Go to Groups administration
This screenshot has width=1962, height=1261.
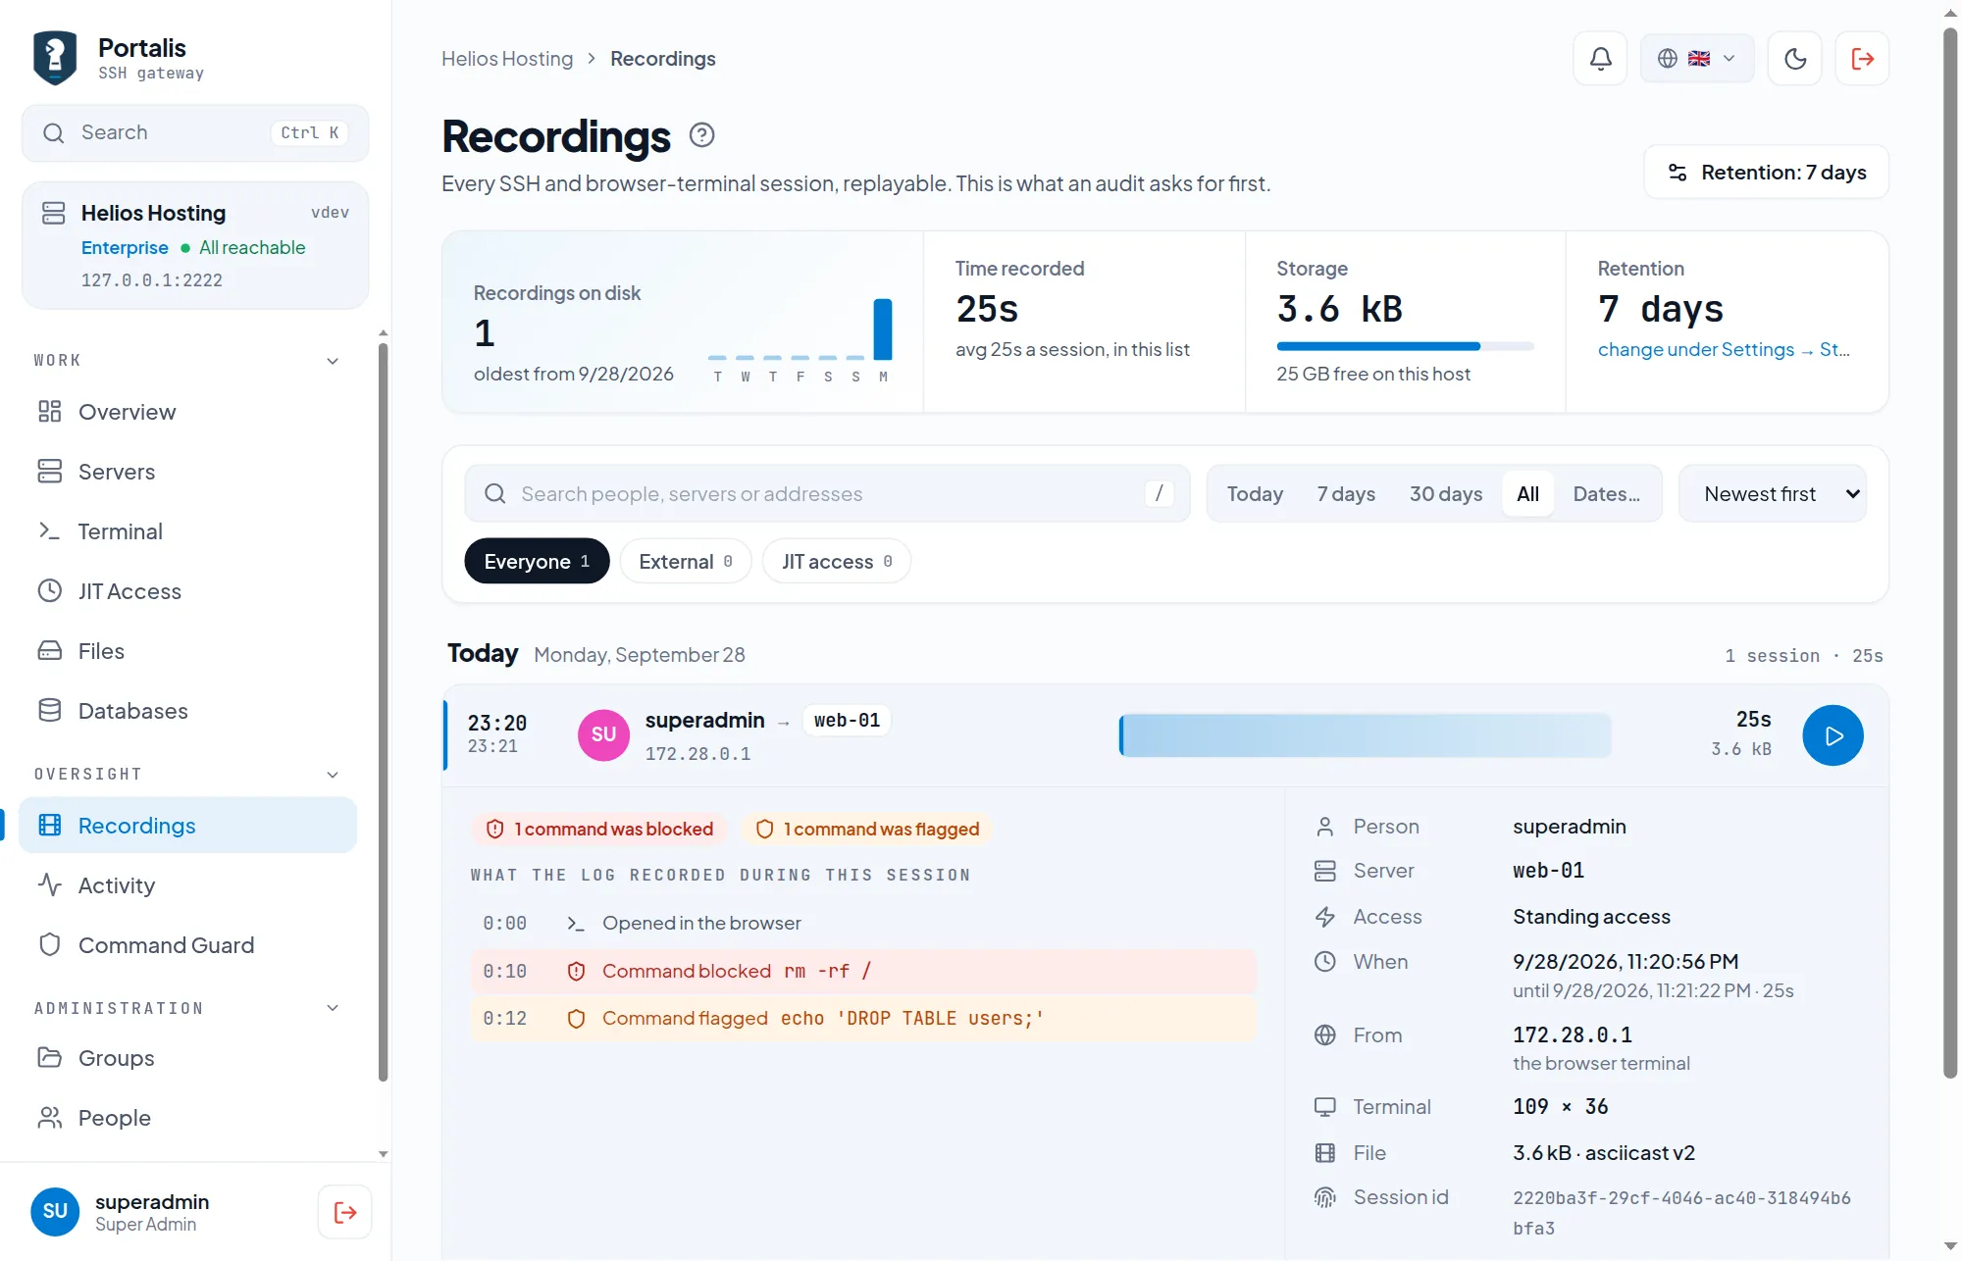point(188,1058)
